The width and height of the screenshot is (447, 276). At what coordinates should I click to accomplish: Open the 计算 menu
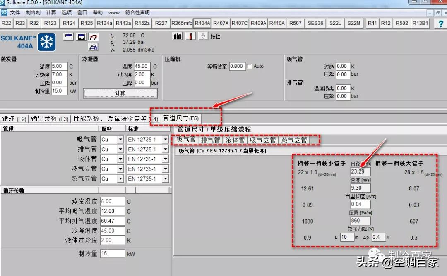pyautogui.click(x=51, y=12)
